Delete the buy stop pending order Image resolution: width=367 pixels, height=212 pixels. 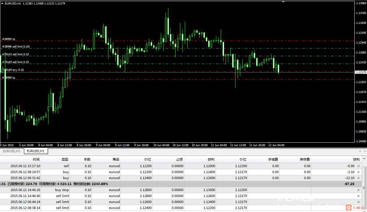[358, 190]
